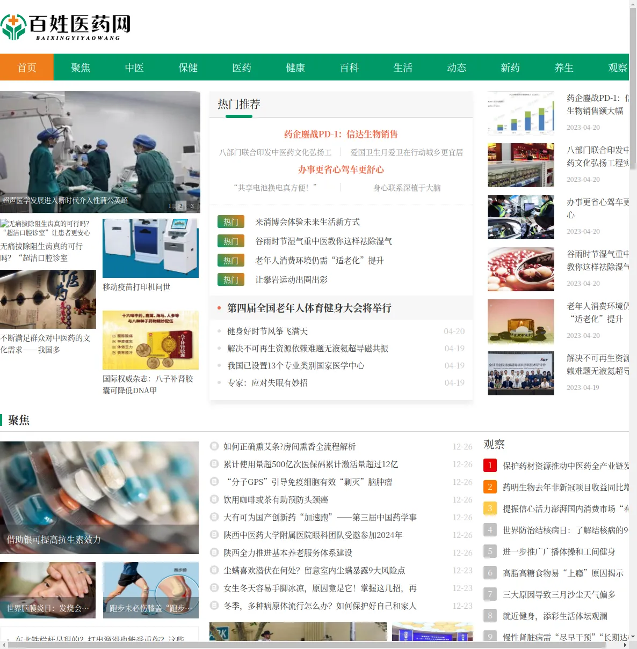The image size is (637, 649).
Task: Click the 百姓医药网 site logo
Action: point(66,27)
